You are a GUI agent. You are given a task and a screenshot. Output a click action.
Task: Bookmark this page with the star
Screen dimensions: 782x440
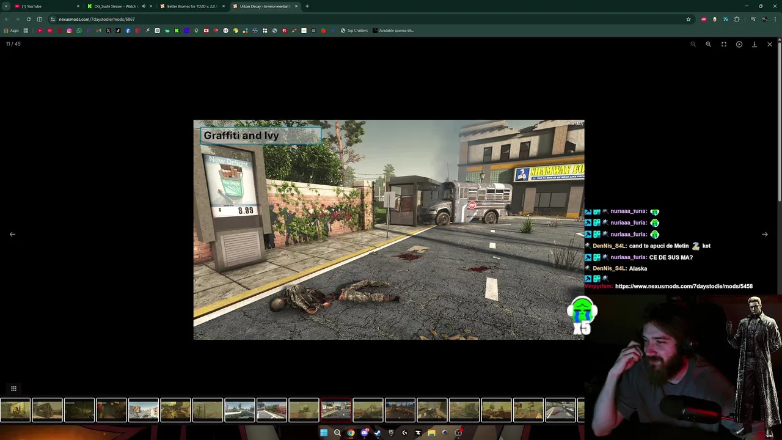(689, 19)
